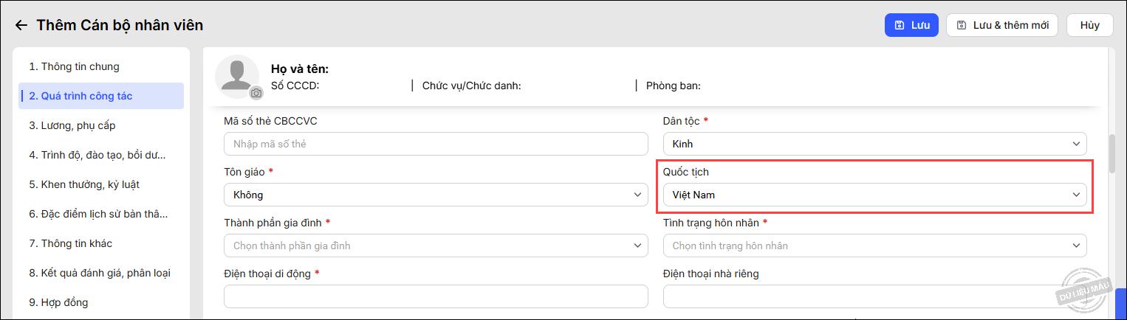Open the Tôn giáo dropdown
Viewport: 1127px width, 320px height.
pos(435,195)
